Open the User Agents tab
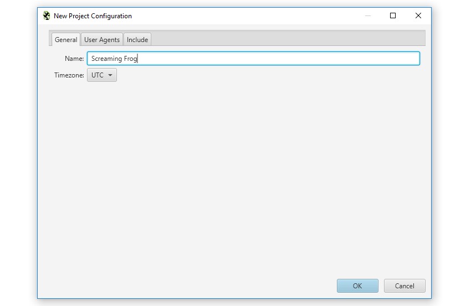 [x=102, y=40]
